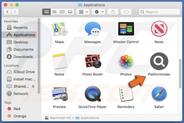This screenshot has width=184, height=123.
Task: Switch to list view
Action: point(54,12)
